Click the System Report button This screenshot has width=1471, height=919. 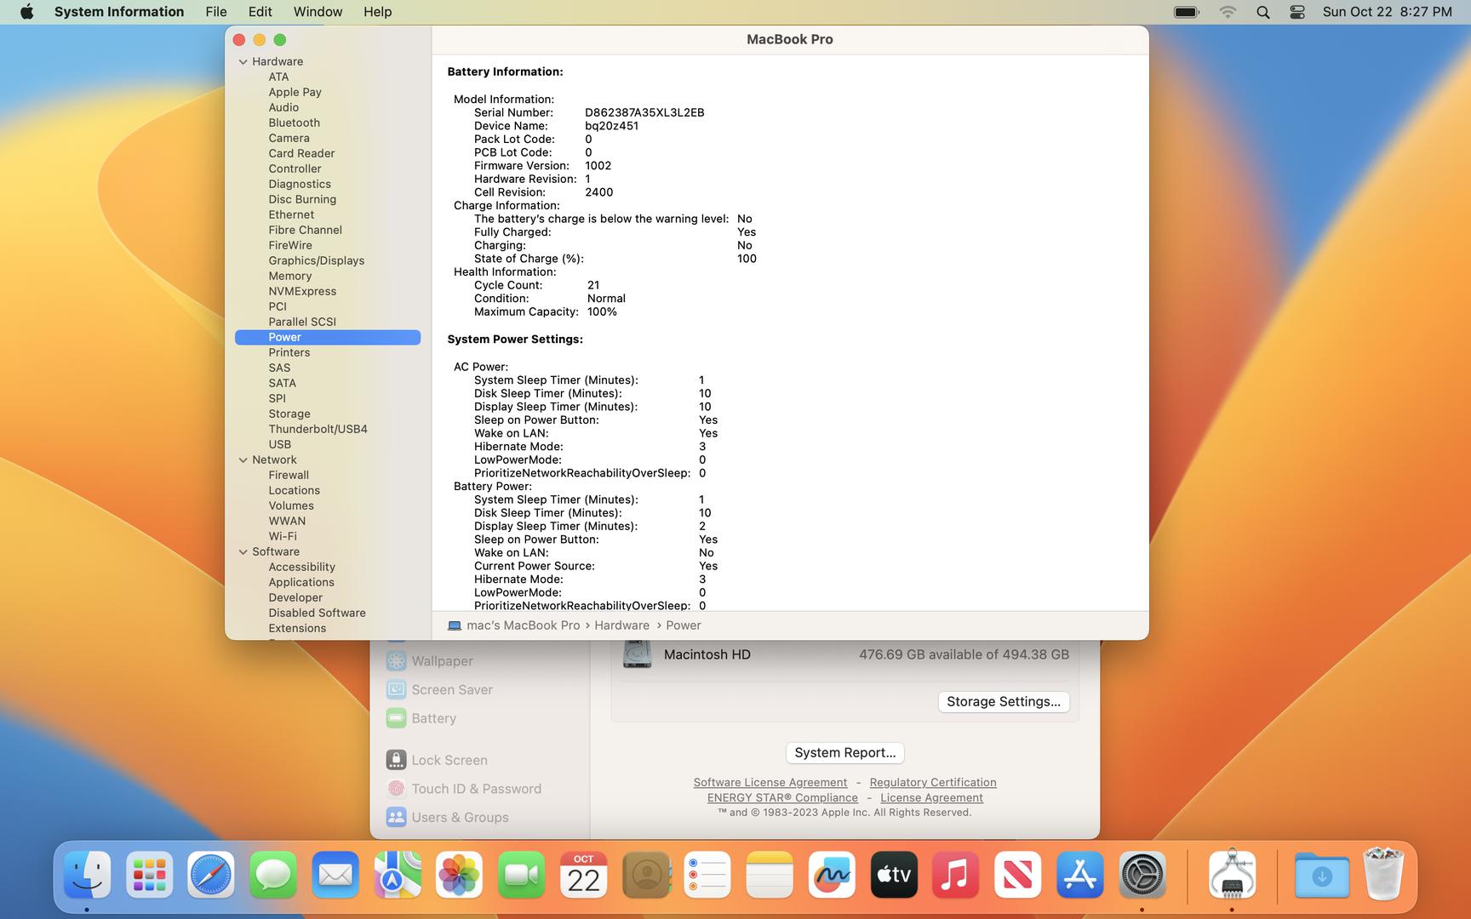pos(845,752)
